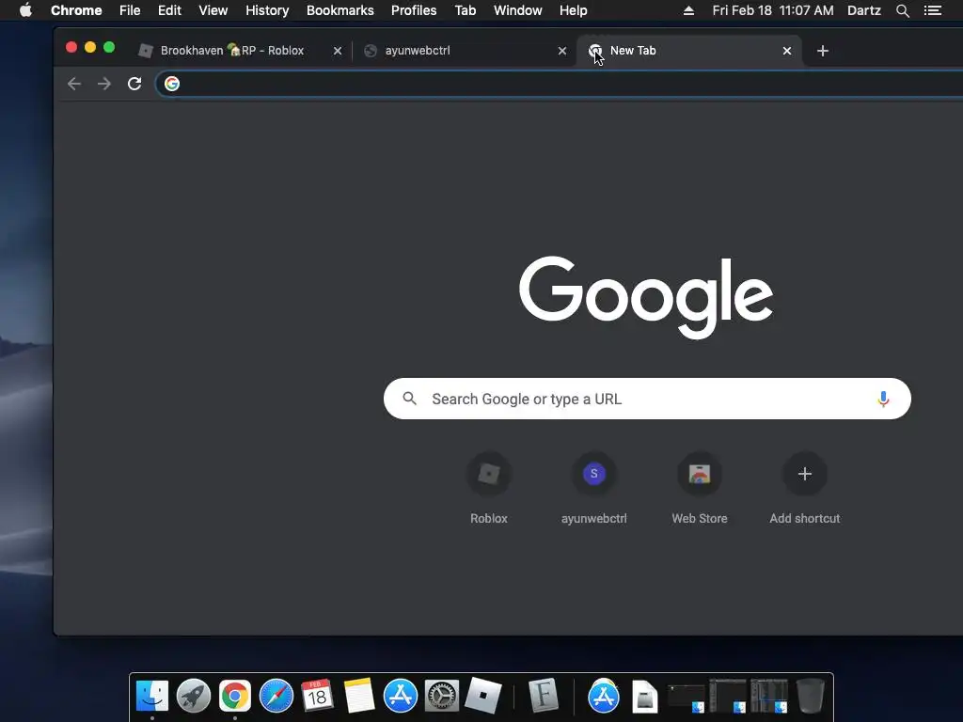This screenshot has width=963, height=722.
Task: Open Notification Center list icon
Action: (932, 10)
